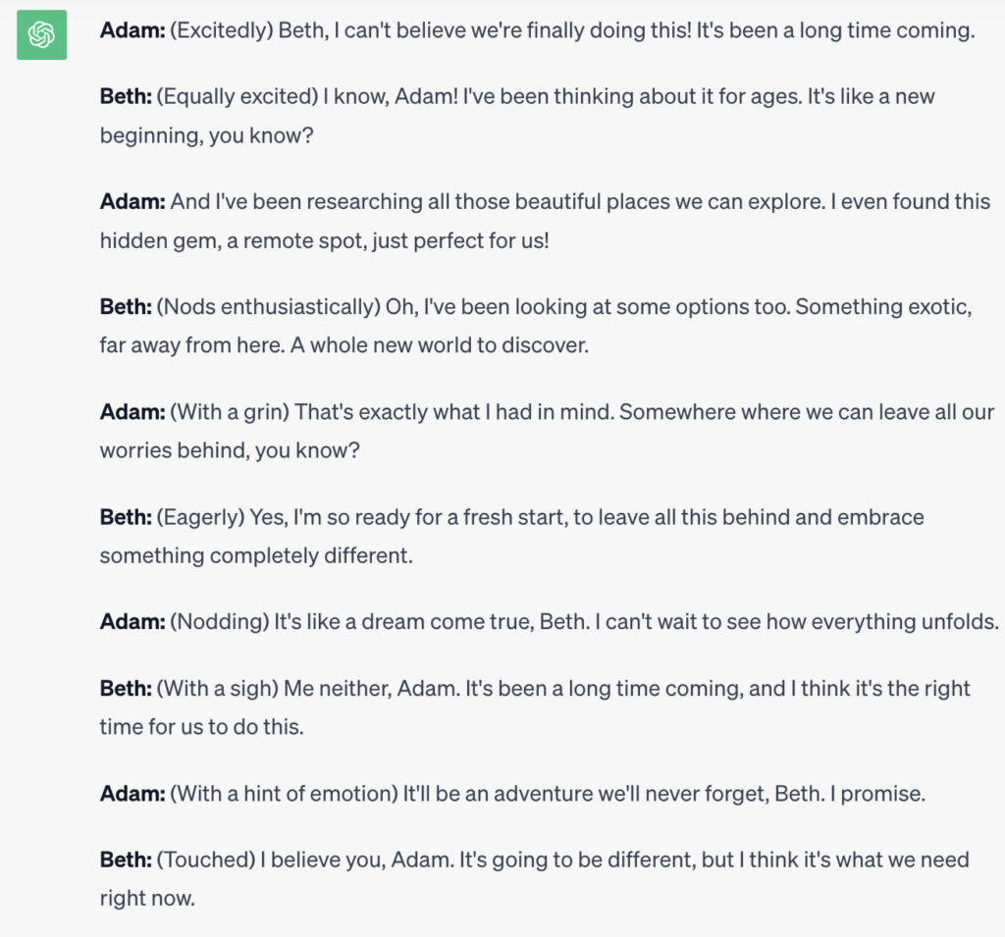Click the closing text "right now."
This screenshot has height=937, width=1005.
(x=147, y=899)
